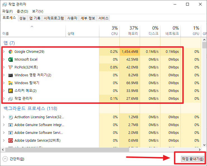Click the Task Manager title bar icon
Image resolution: width=207 pixels, height=166 pixels.
click(x=4, y=4)
